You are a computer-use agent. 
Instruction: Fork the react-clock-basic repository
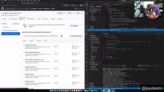point(78,13)
